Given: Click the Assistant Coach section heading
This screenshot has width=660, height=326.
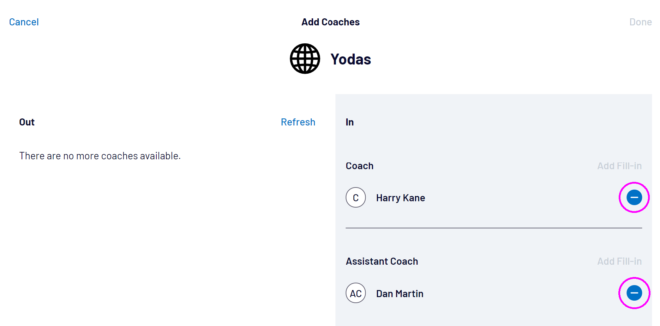Looking at the screenshot, I should point(382,261).
